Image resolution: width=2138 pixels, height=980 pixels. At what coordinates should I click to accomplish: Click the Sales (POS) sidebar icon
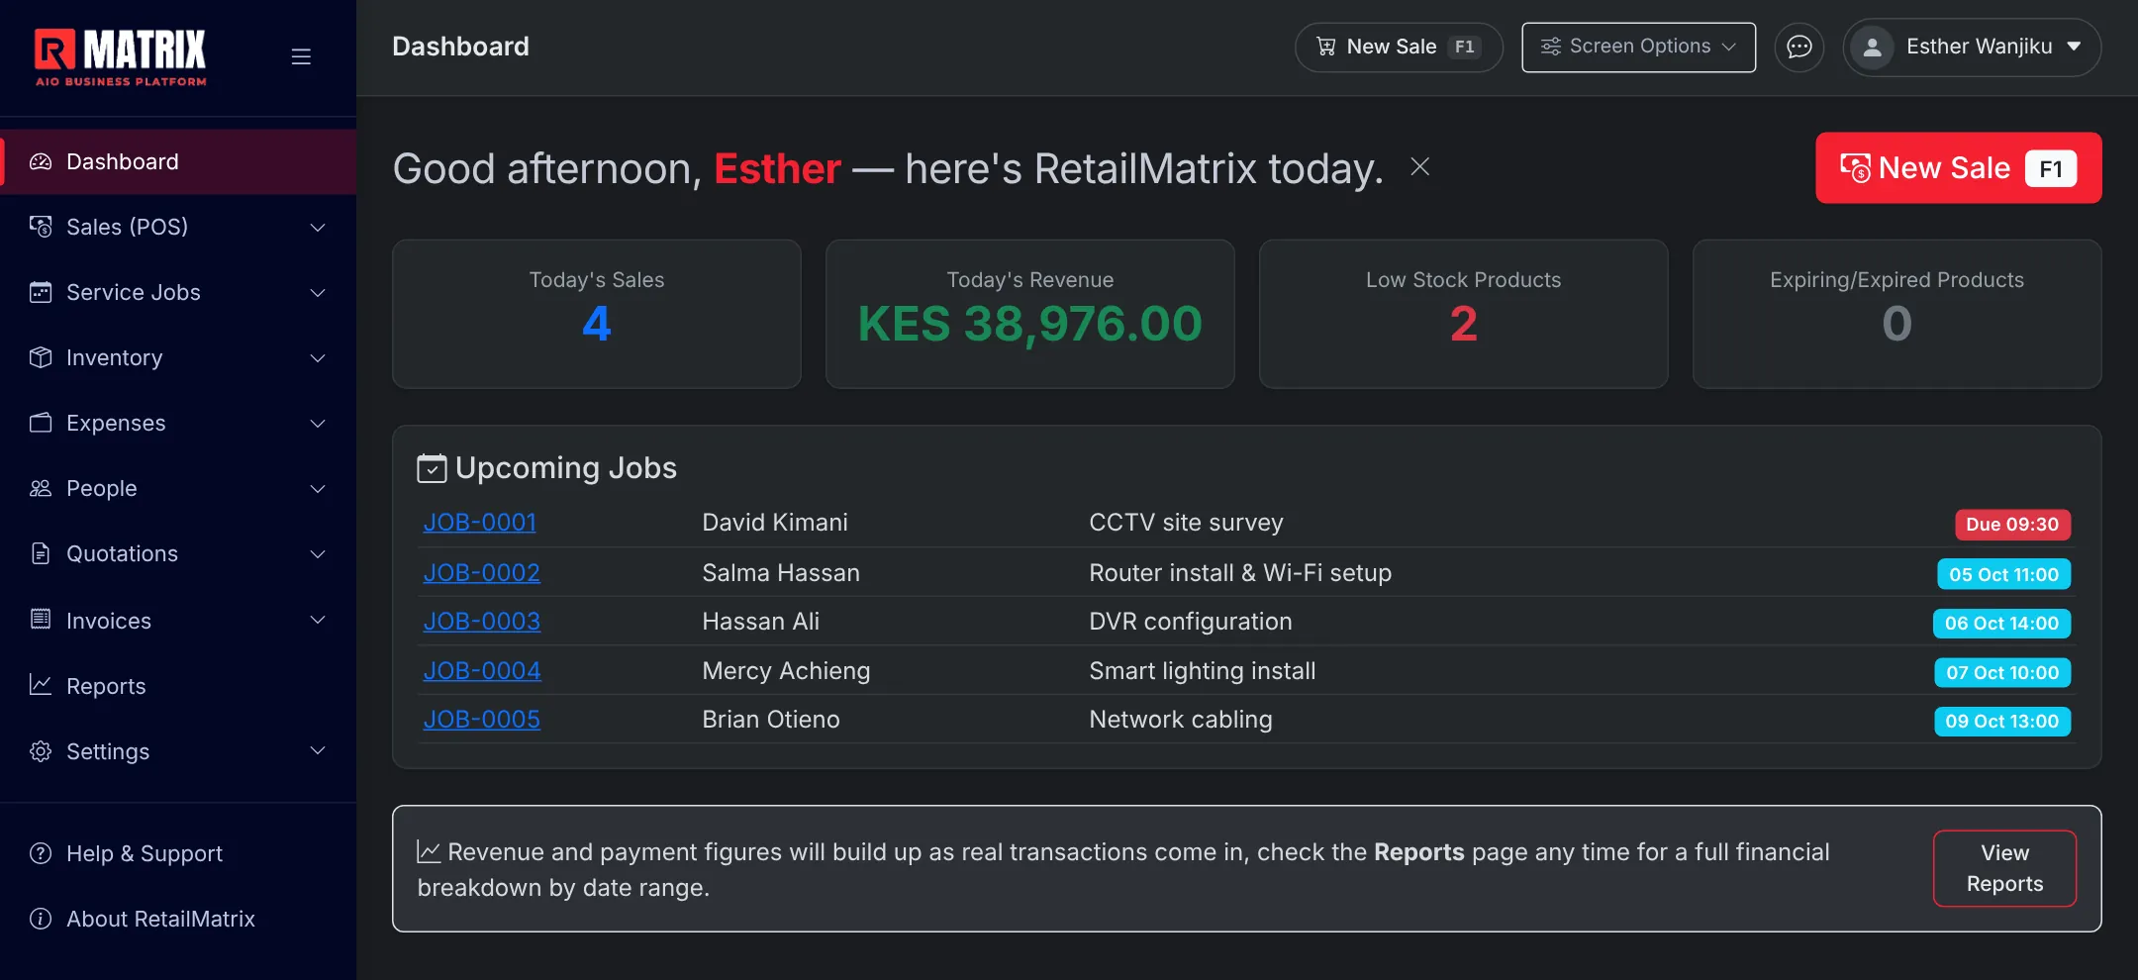click(x=41, y=227)
